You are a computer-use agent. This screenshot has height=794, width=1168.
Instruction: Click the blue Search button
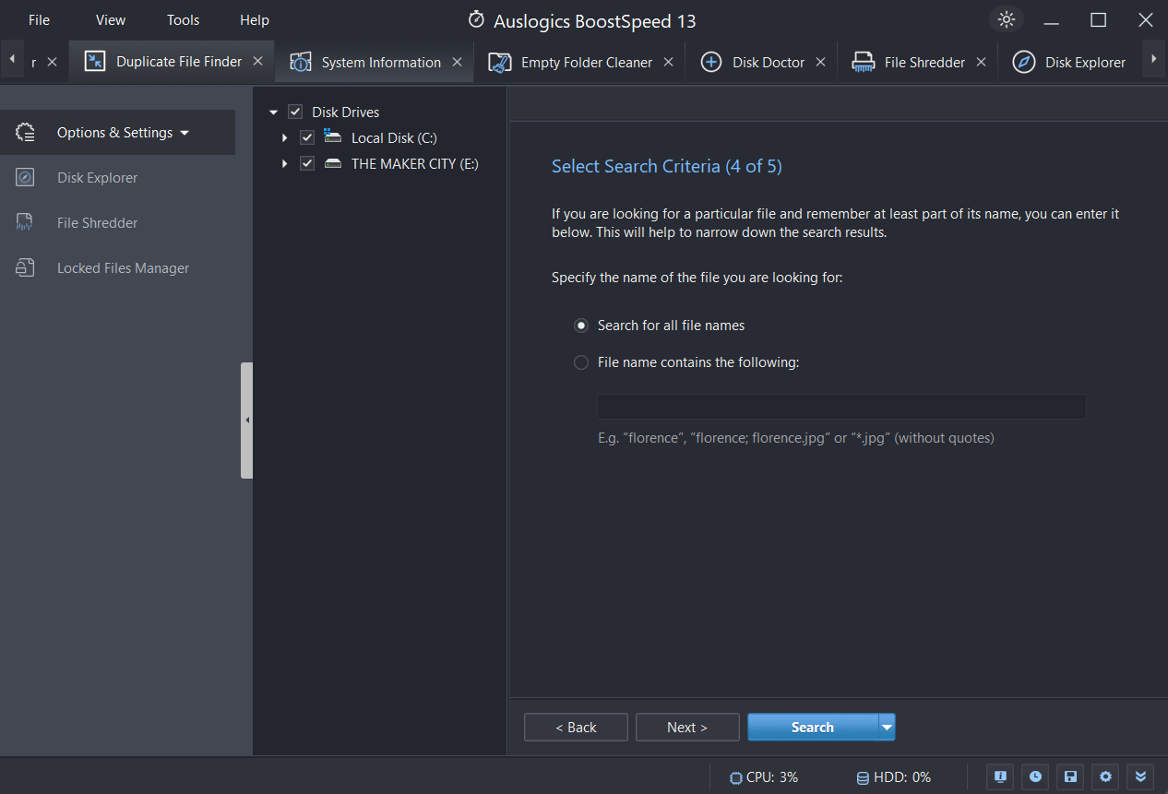tap(813, 728)
